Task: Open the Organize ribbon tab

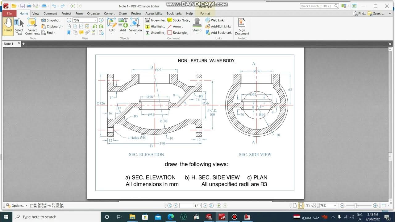Action: click(93, 14)
